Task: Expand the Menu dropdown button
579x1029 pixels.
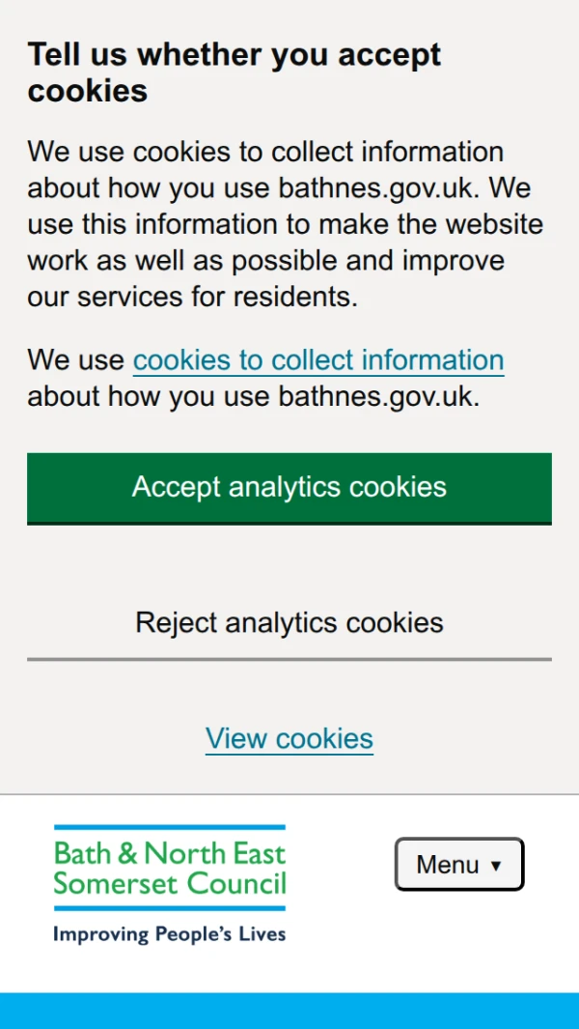Action: (458, 864)
